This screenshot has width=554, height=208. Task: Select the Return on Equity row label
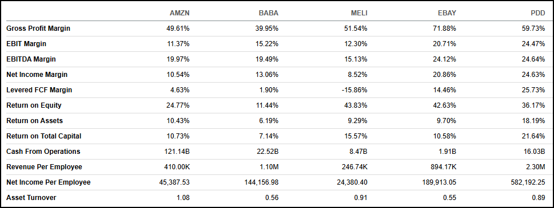coord(34,105)
